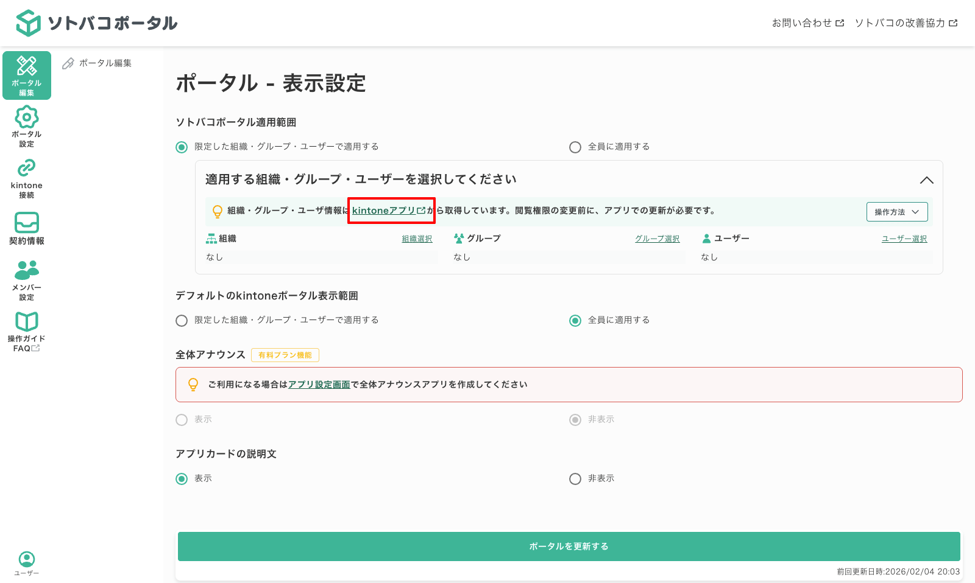The width and height of the screenshot is (975, 583).
Task: Open the 操作方法 dropdown
Action: (x=896, y=212)
